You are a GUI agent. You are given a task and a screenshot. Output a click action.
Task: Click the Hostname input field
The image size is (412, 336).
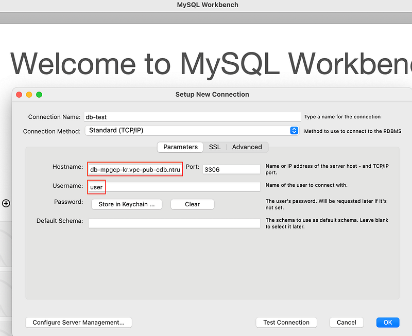pyautogui.click(x=135, y=169)
